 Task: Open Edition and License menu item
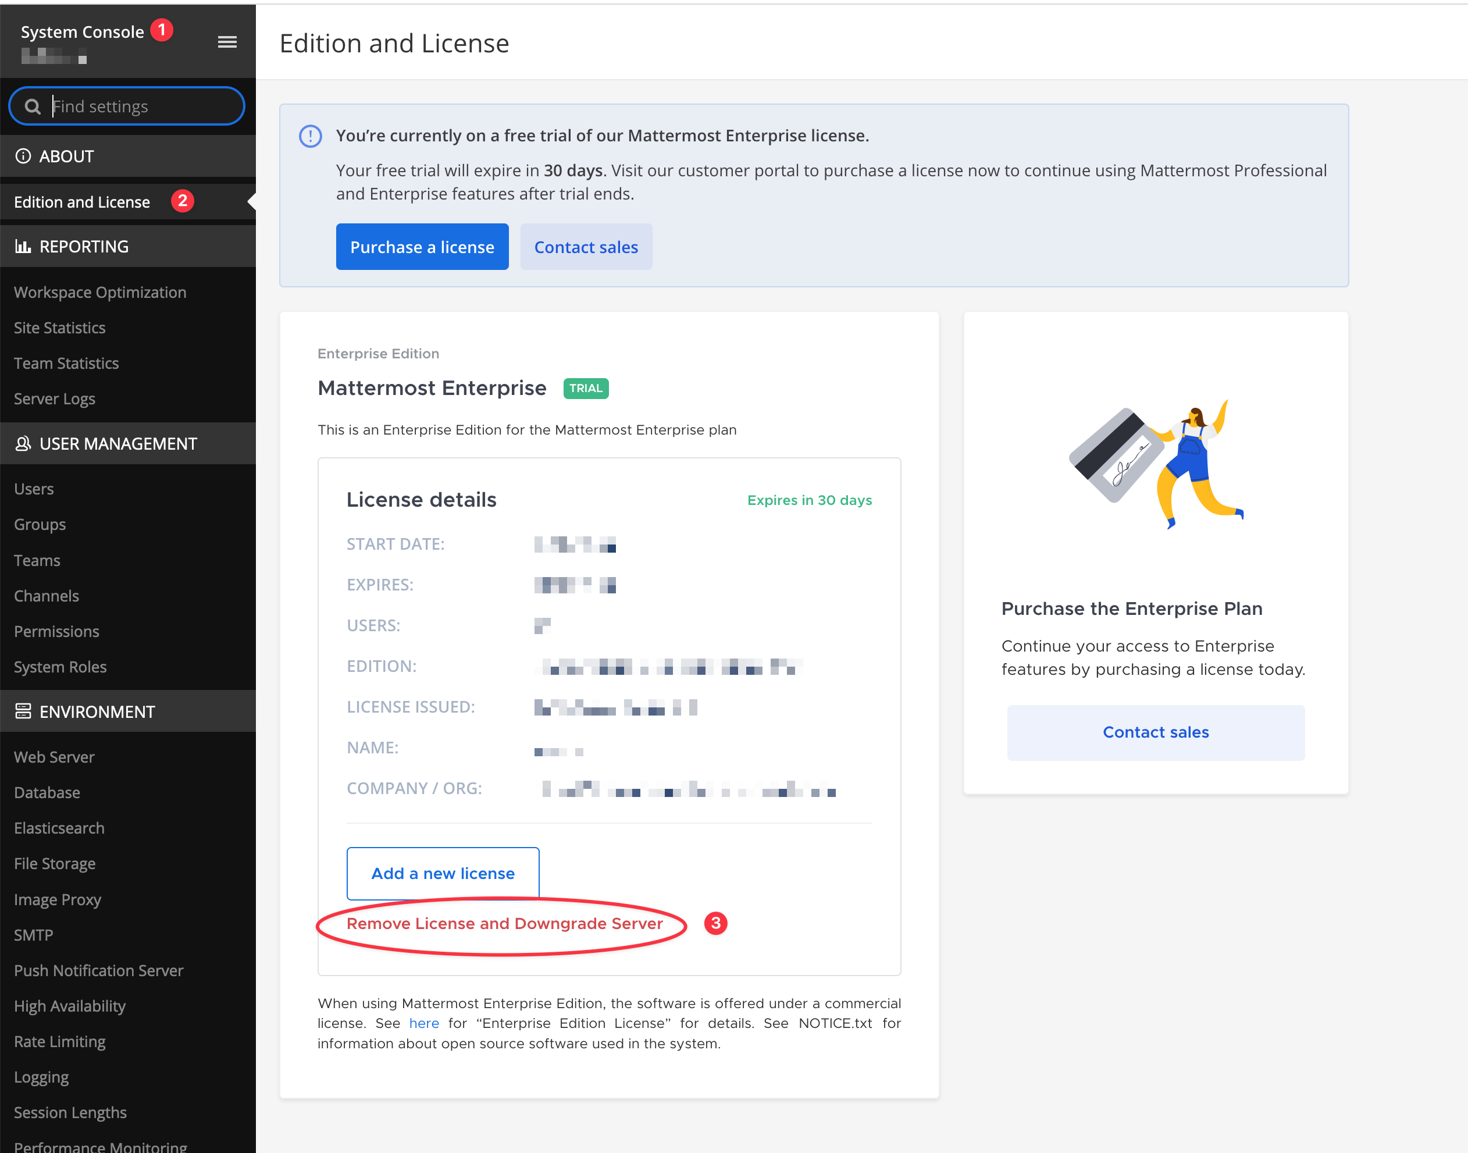(x=83, y=202)
